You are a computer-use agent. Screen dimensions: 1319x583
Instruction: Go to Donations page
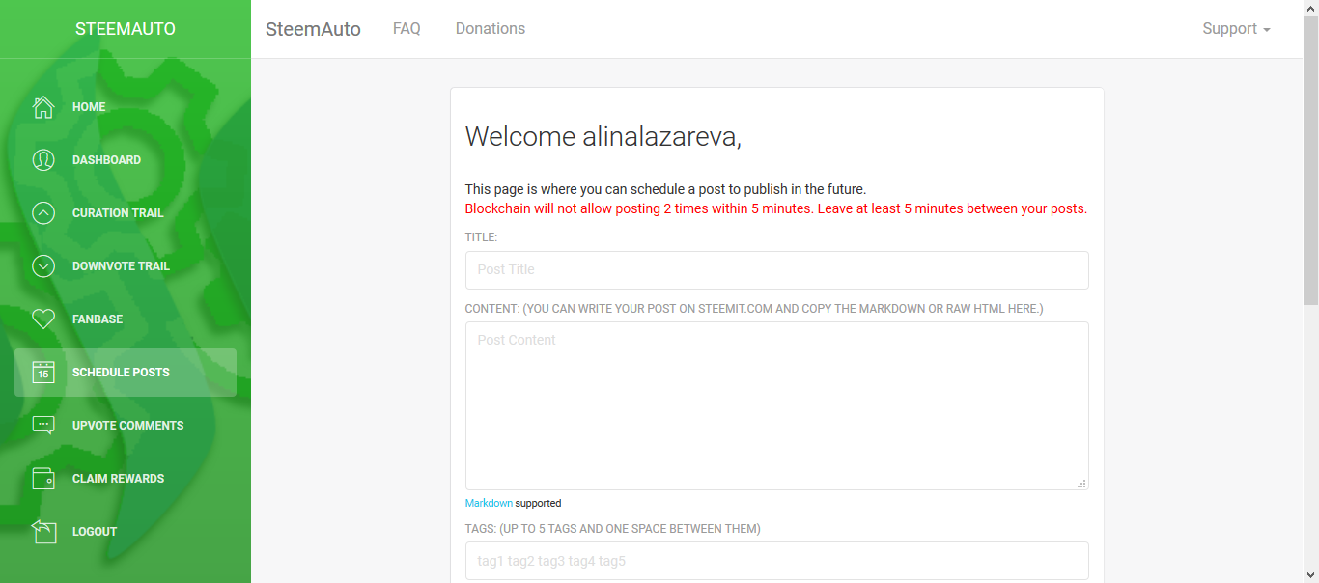click(x=491, y=29)
